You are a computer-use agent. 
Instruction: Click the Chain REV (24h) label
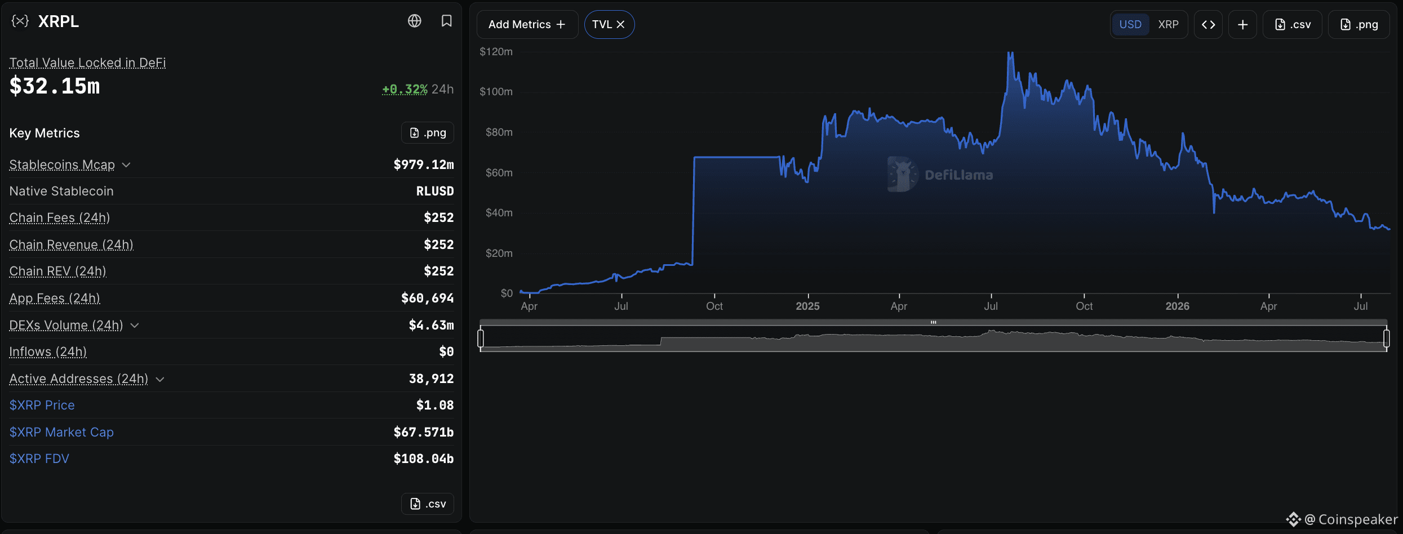click(58, 271)
